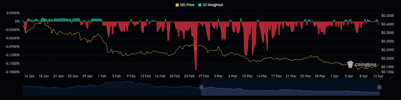Click the '23 Feb' date axis label

coord(189,76)
